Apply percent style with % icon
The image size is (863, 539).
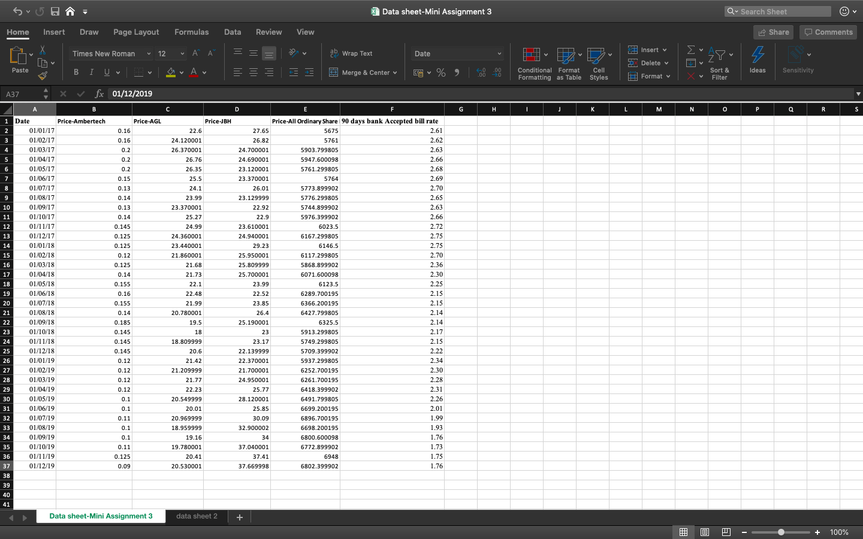[441, 72]
